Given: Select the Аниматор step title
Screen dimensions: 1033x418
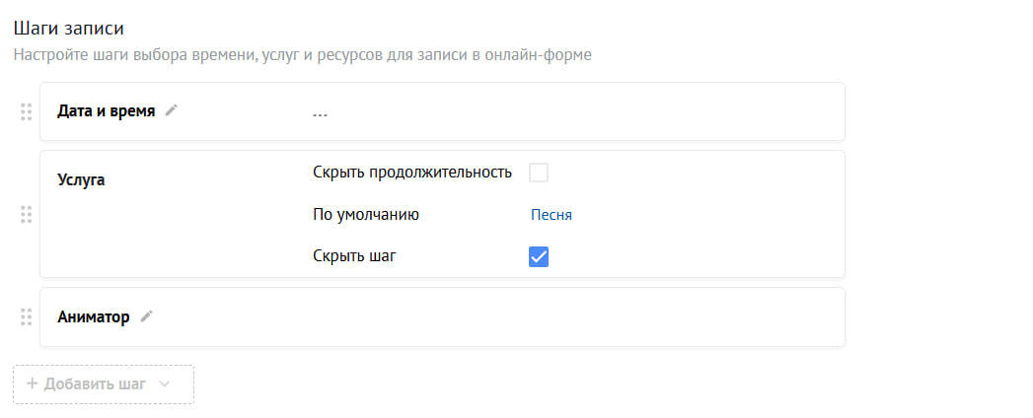Looking at the screenshot, I should pyautogui.click(x=94, y=317).
